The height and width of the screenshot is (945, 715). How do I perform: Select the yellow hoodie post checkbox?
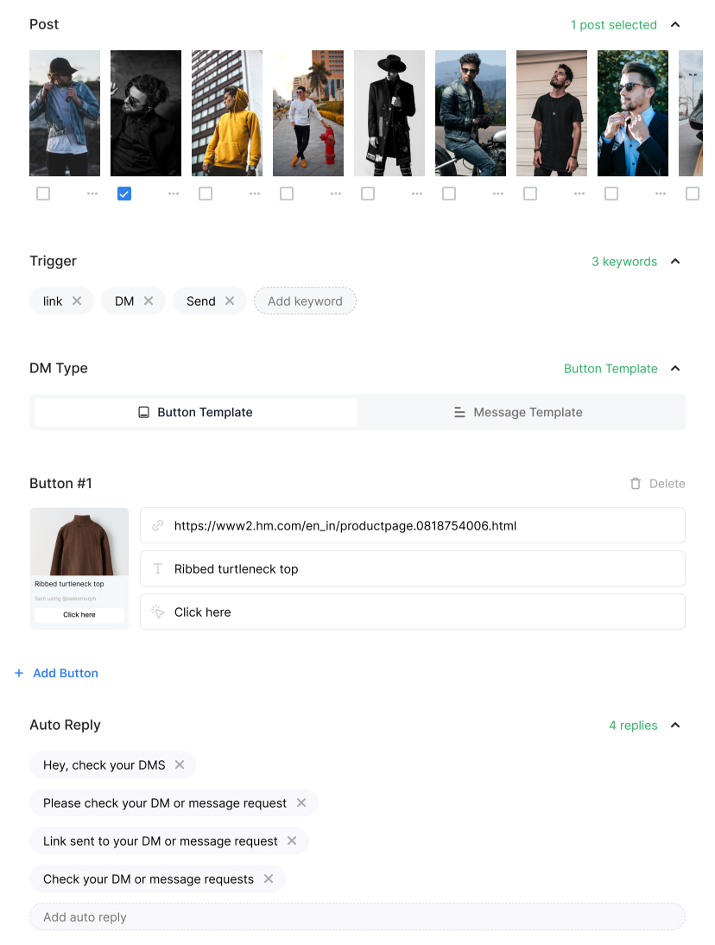(206, 193)
